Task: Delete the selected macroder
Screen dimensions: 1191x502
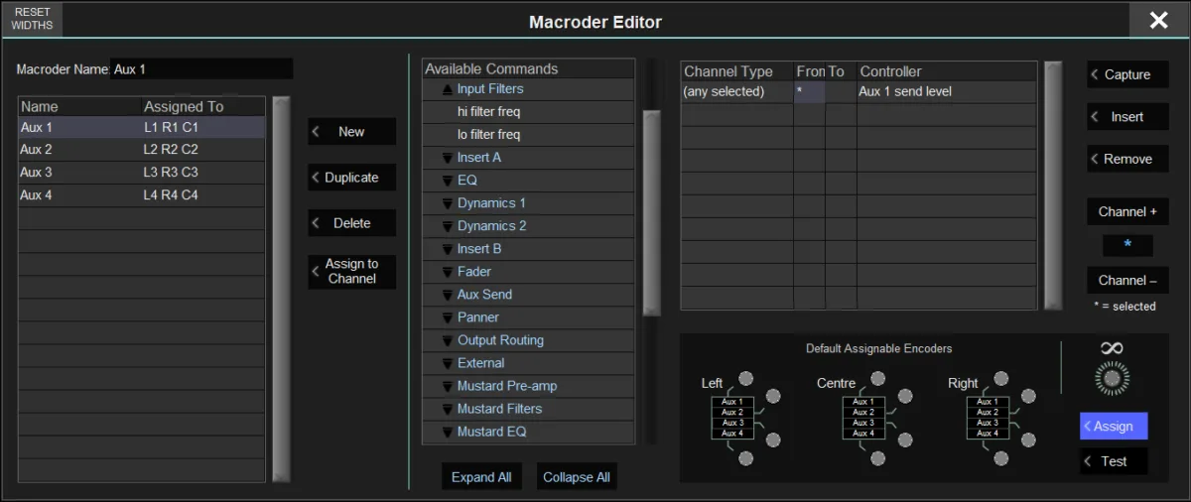Action: (352, 223)
